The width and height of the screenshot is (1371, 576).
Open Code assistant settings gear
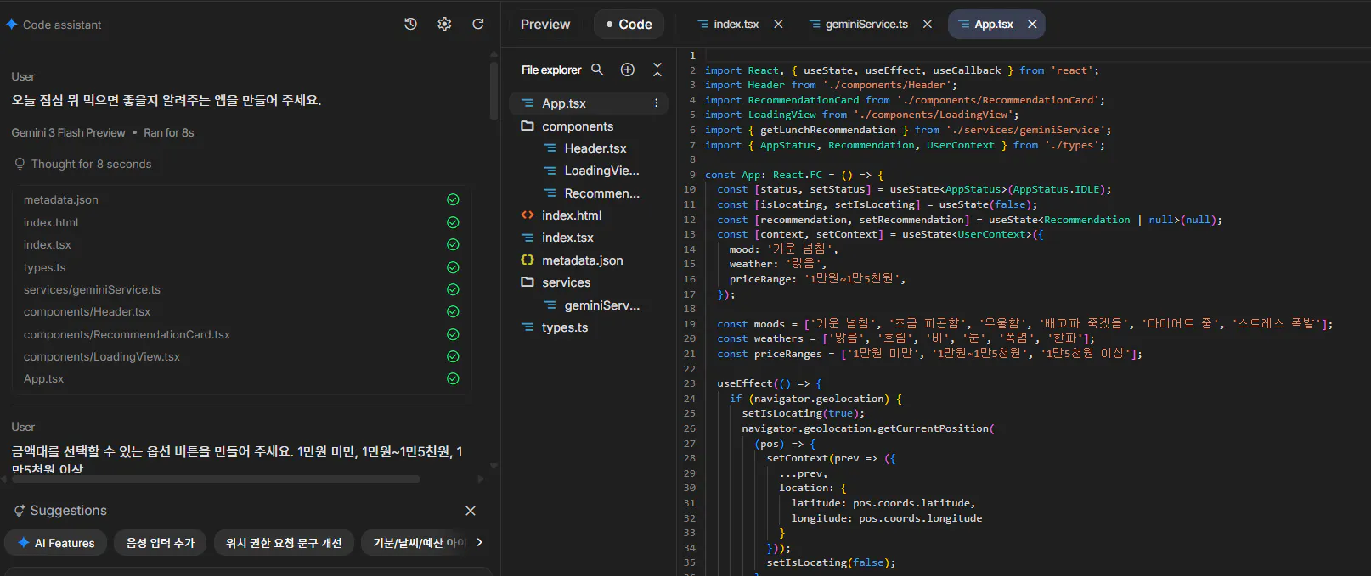coord(444,24)
